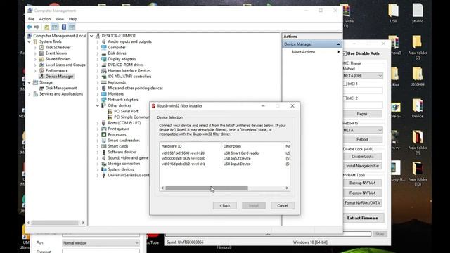Open the Method META (Old) dropdown
Image resolution: width=450 pixels, height=253 pixels.
[363, 76]
